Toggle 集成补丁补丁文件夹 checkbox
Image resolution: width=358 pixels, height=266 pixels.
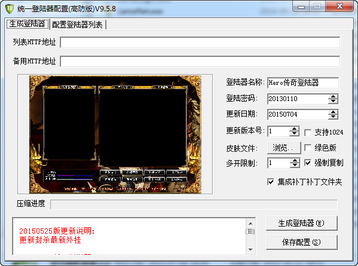coord(271,182)
